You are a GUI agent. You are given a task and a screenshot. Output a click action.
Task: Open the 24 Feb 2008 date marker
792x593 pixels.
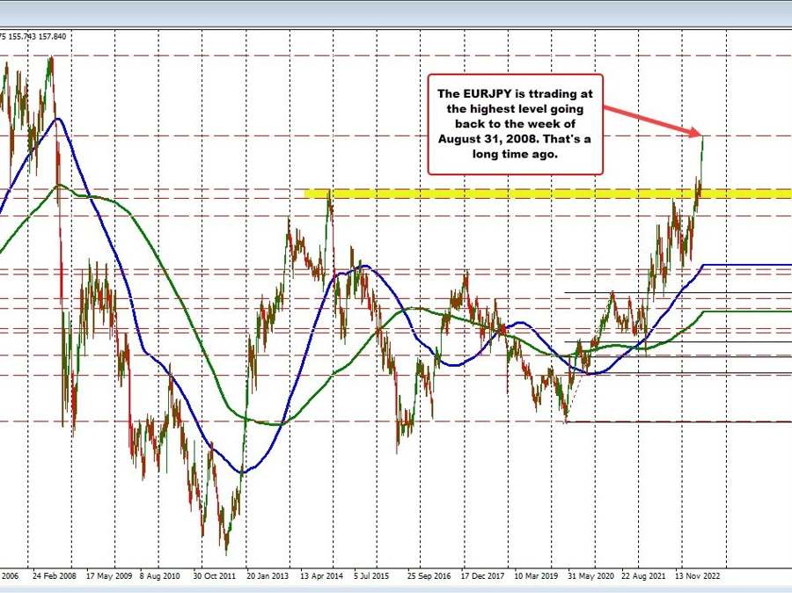point(54,576)
